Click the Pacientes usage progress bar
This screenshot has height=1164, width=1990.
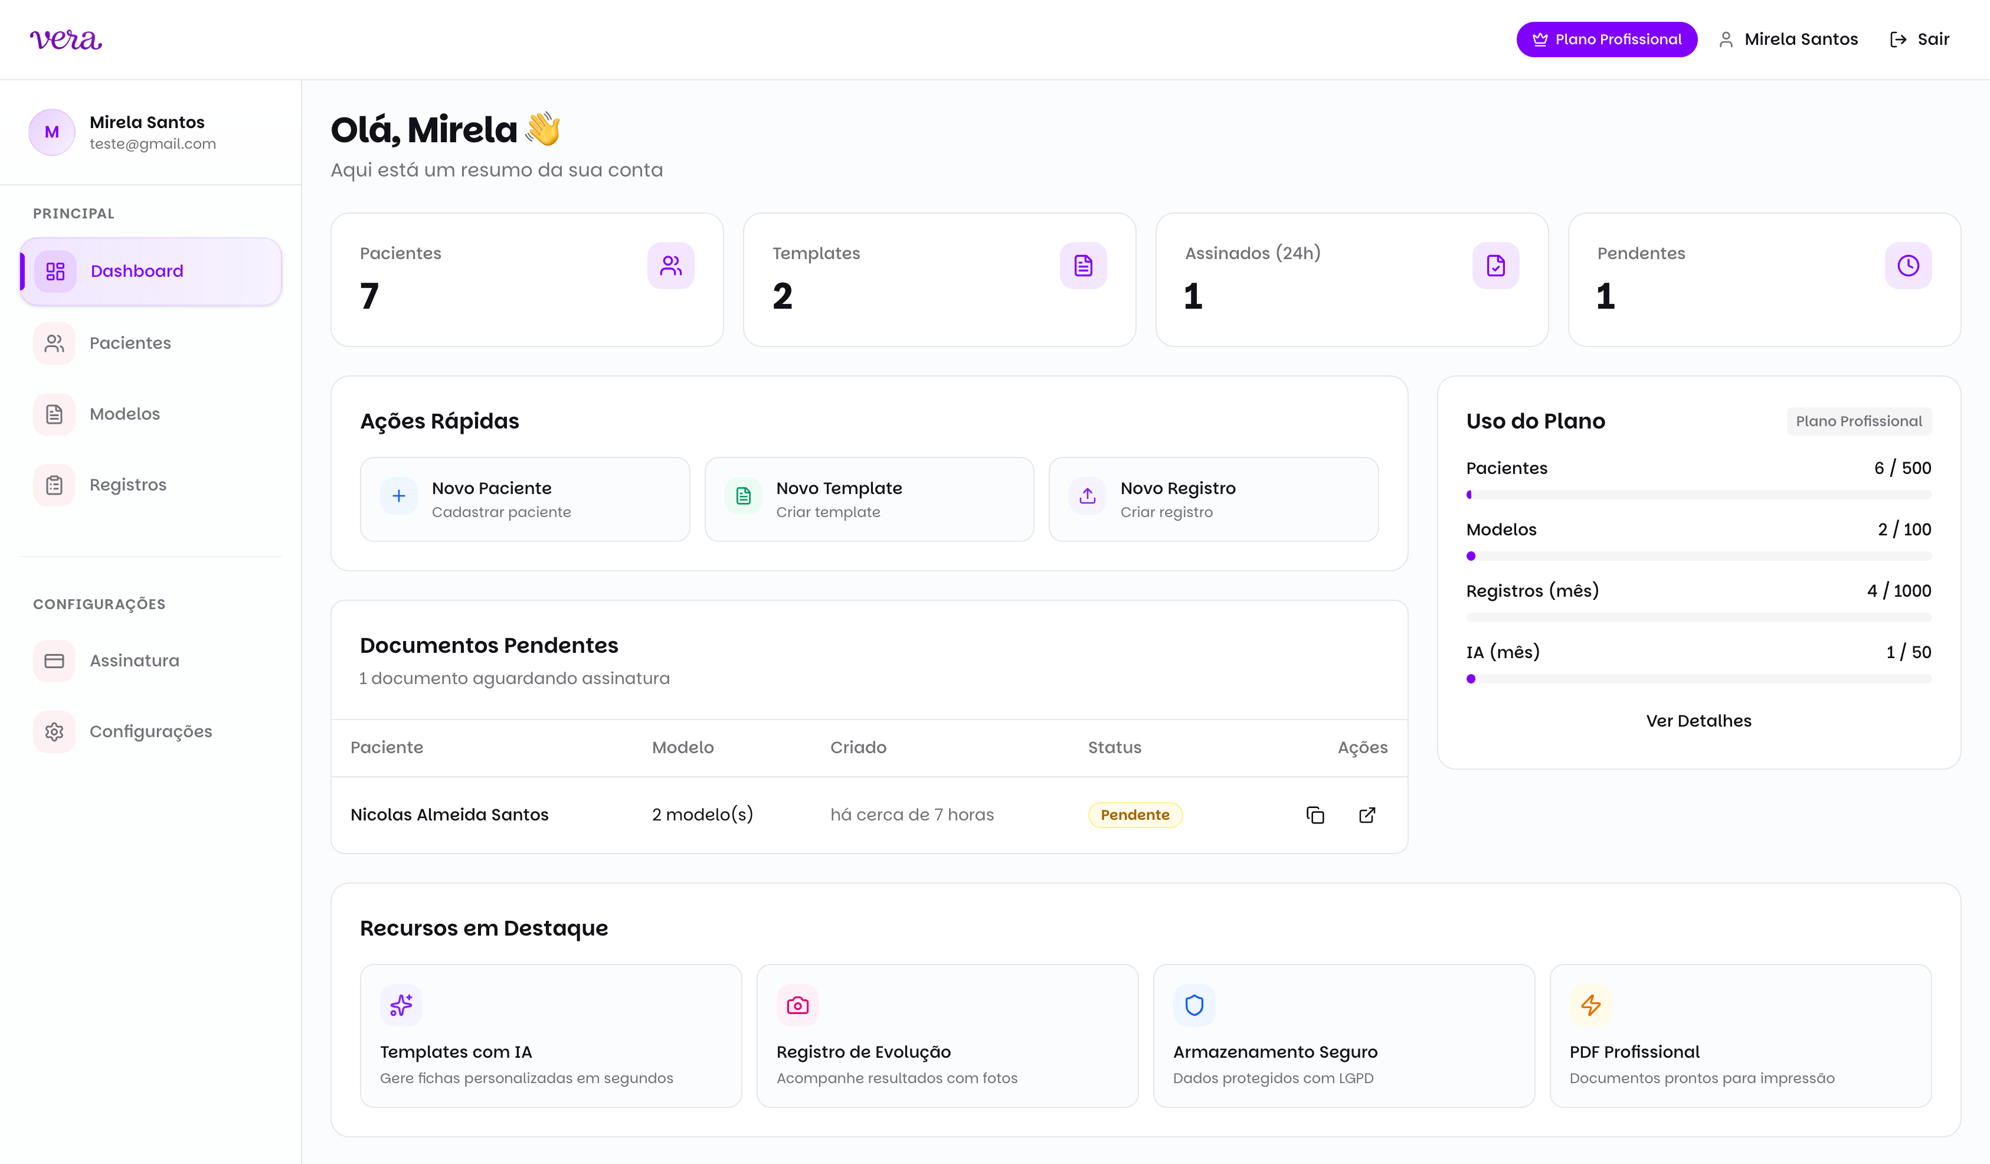(x=1698, y=494)
